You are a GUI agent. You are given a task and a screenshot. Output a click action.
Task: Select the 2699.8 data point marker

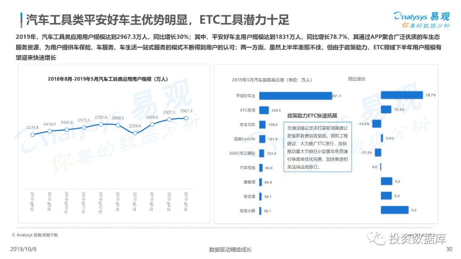pos(152,125)
